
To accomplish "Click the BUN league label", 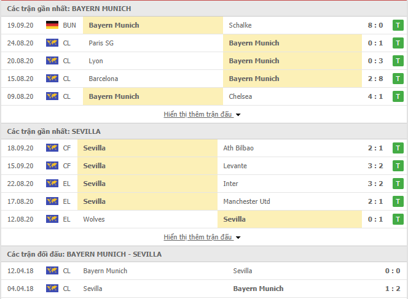I will tap(69, 25).
